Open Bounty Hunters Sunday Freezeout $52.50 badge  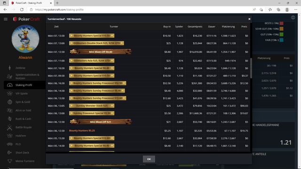(97, 83)
